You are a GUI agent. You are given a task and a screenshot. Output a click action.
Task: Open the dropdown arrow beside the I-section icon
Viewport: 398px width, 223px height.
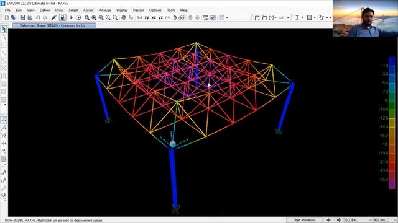click(303, 17)
